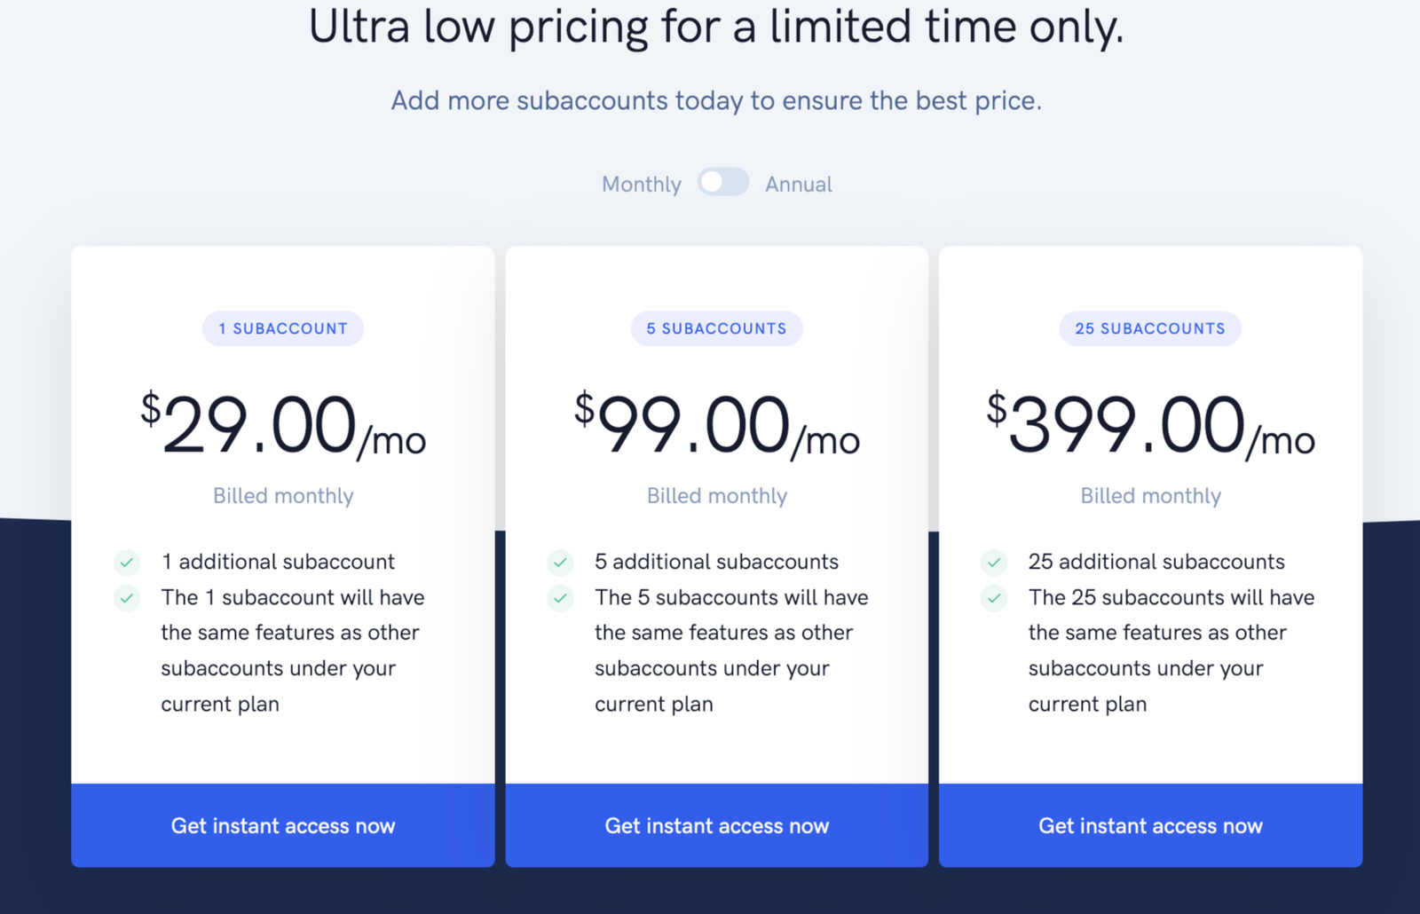Click the $399.00/mo price text
The height and width of the screenshot is (914, 1420).
tap(1151, 425)
